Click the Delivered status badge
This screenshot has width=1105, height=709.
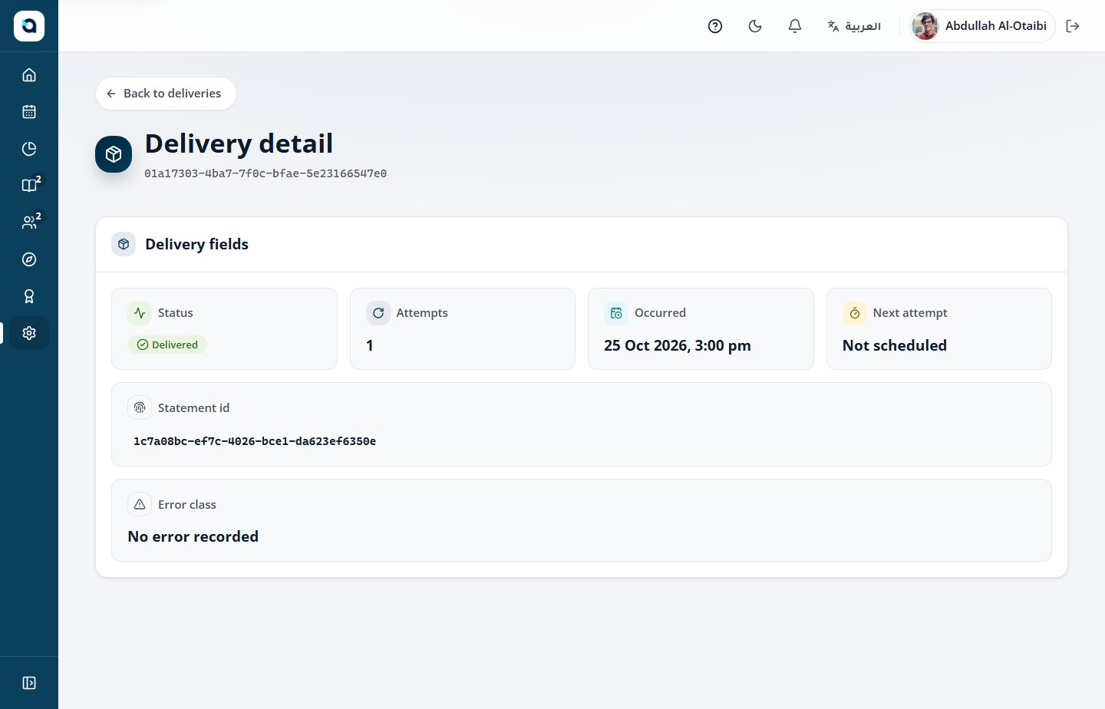(167, 345)
